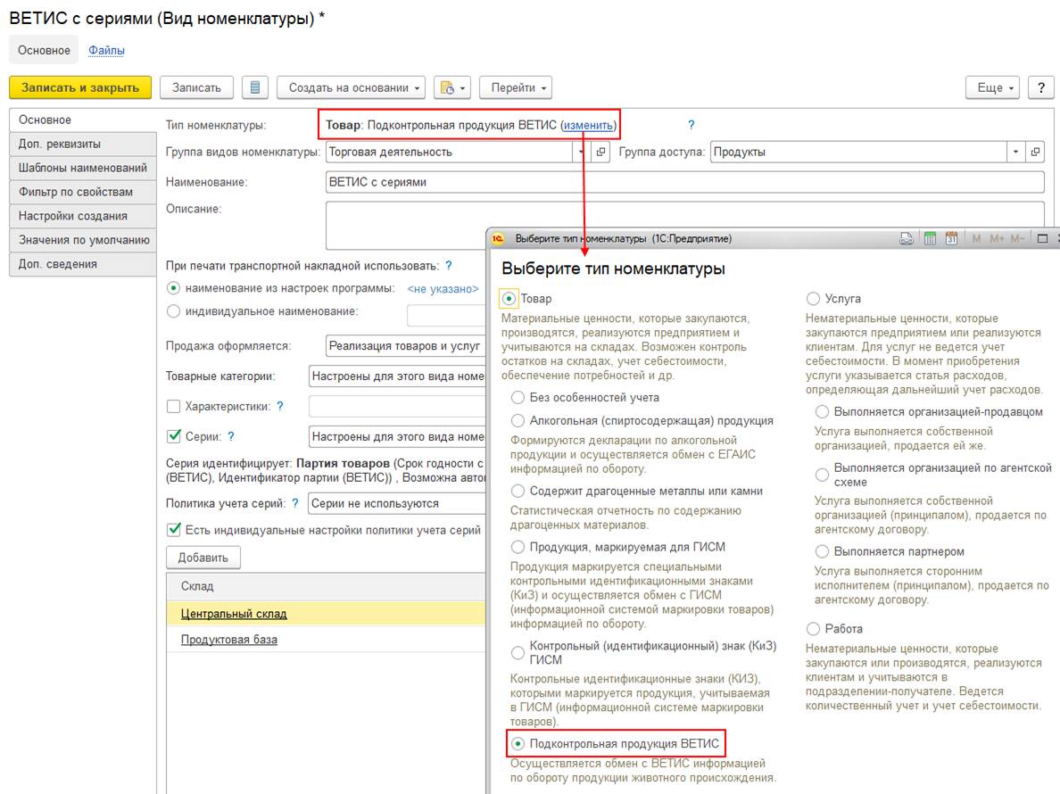Select the Услуга radio button
The image size is (1060, 794).
[813, 299]
